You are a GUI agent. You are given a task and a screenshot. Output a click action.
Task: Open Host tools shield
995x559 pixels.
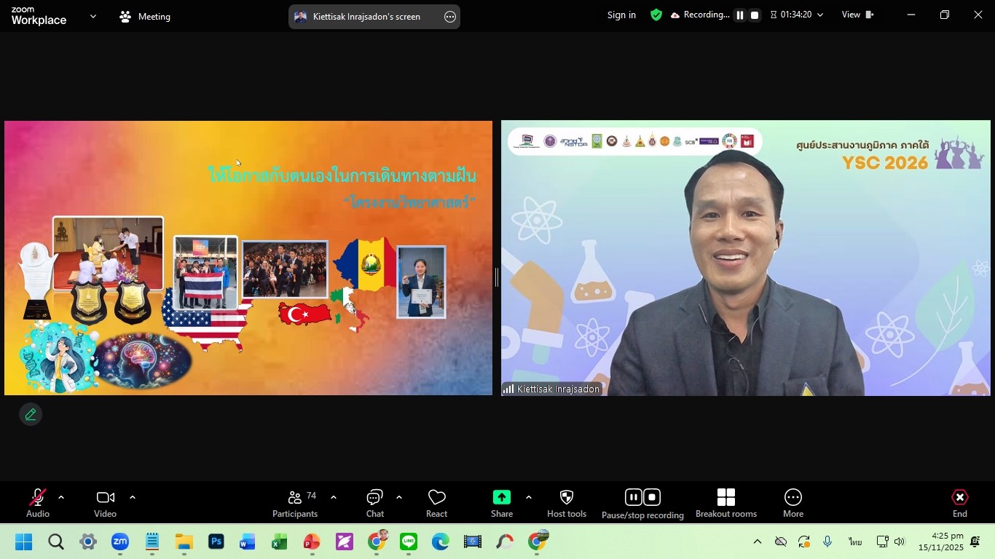tap(566, 503)
